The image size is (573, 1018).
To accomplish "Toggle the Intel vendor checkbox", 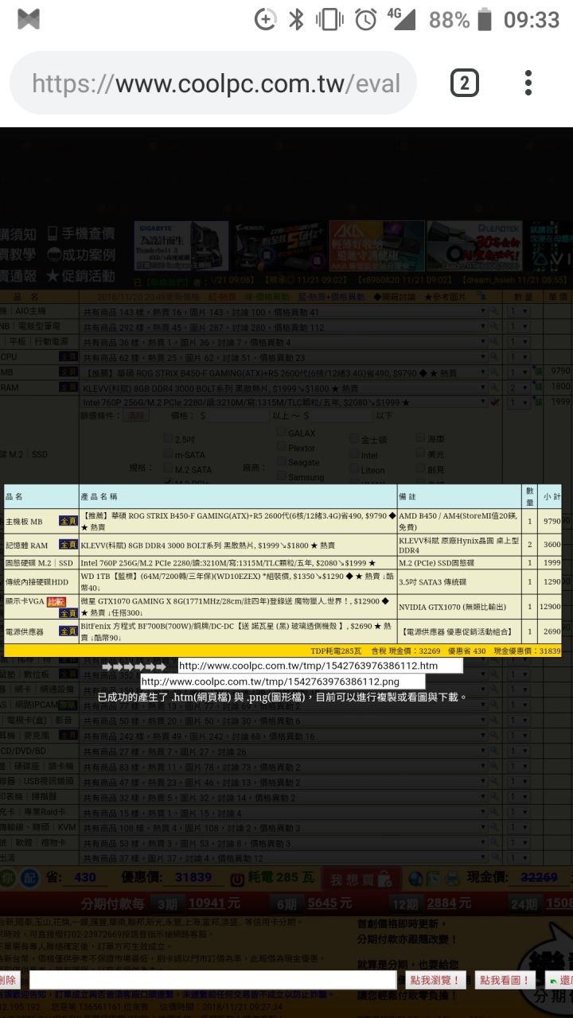I will point(354,456).
